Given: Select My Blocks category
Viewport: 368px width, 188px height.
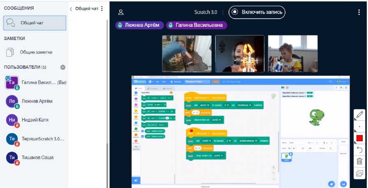Looking at the screenshot, I should 136,141.
